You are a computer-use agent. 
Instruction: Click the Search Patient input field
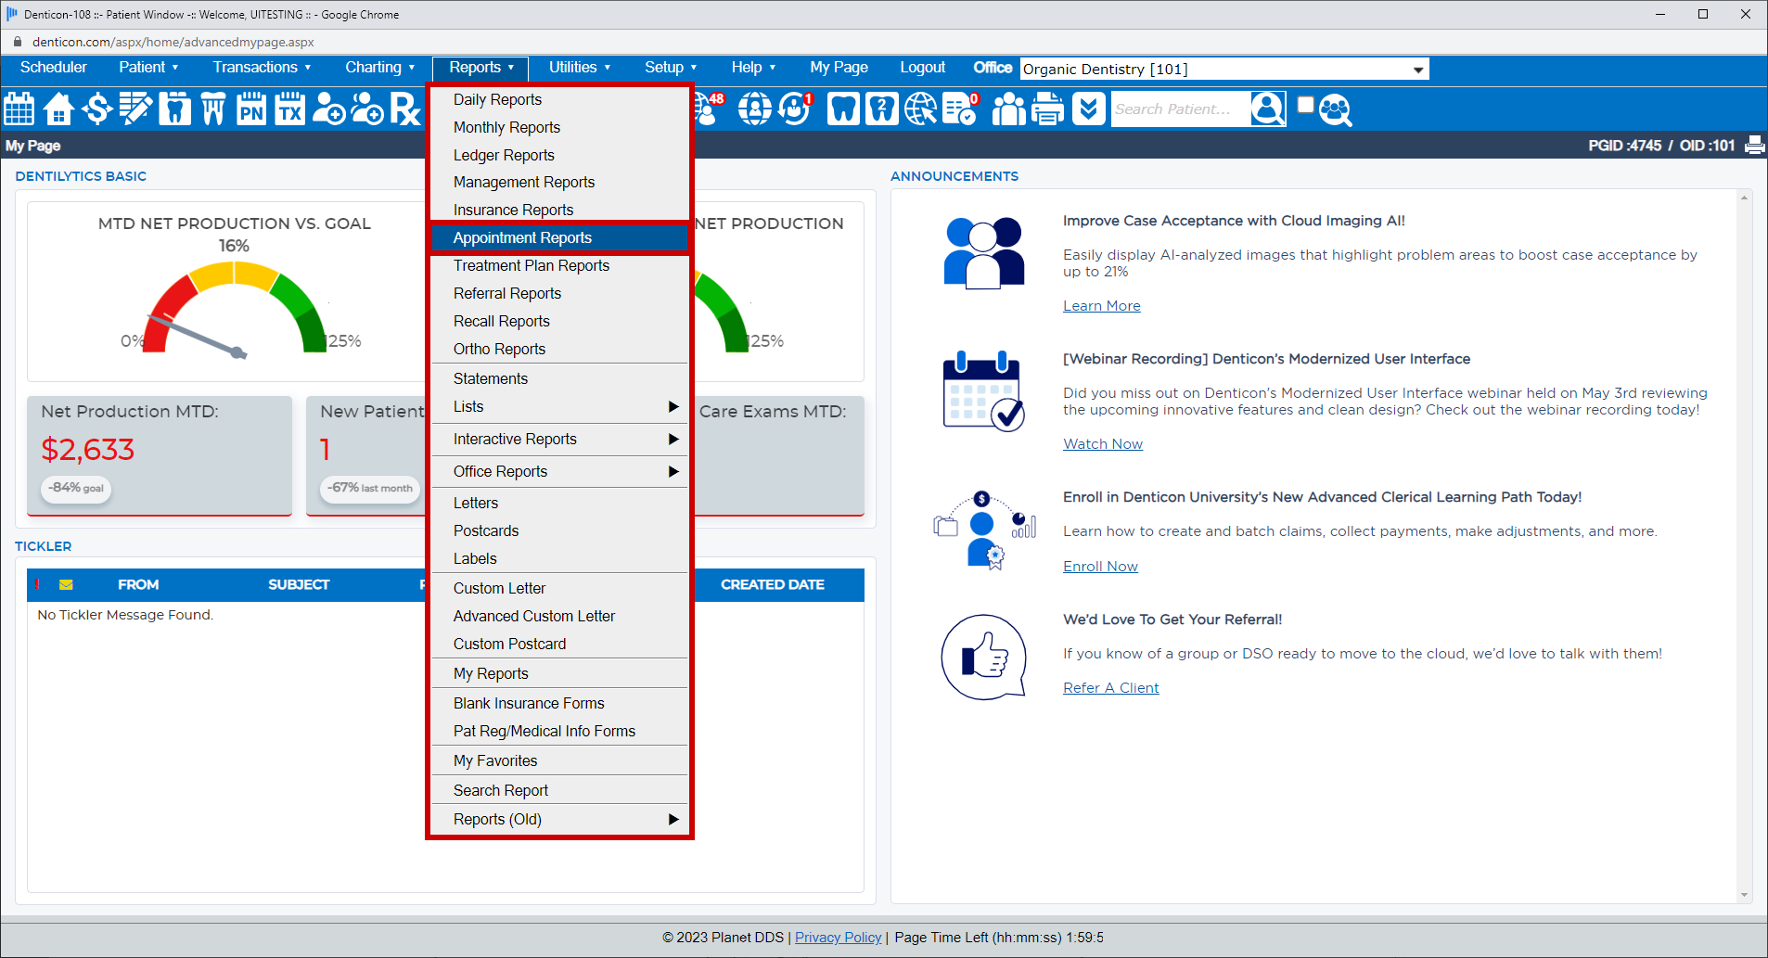pyautogui.click(x=1180, y=109)
